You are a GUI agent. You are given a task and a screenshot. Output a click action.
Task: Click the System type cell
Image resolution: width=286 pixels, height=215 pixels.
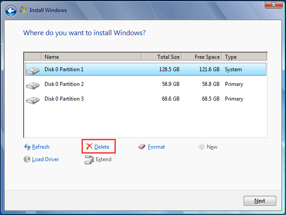(x=233, y=69)
